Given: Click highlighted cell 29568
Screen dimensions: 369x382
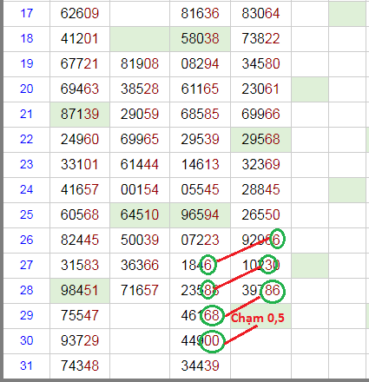Looking at the screenshot, I should pos(260,139).
